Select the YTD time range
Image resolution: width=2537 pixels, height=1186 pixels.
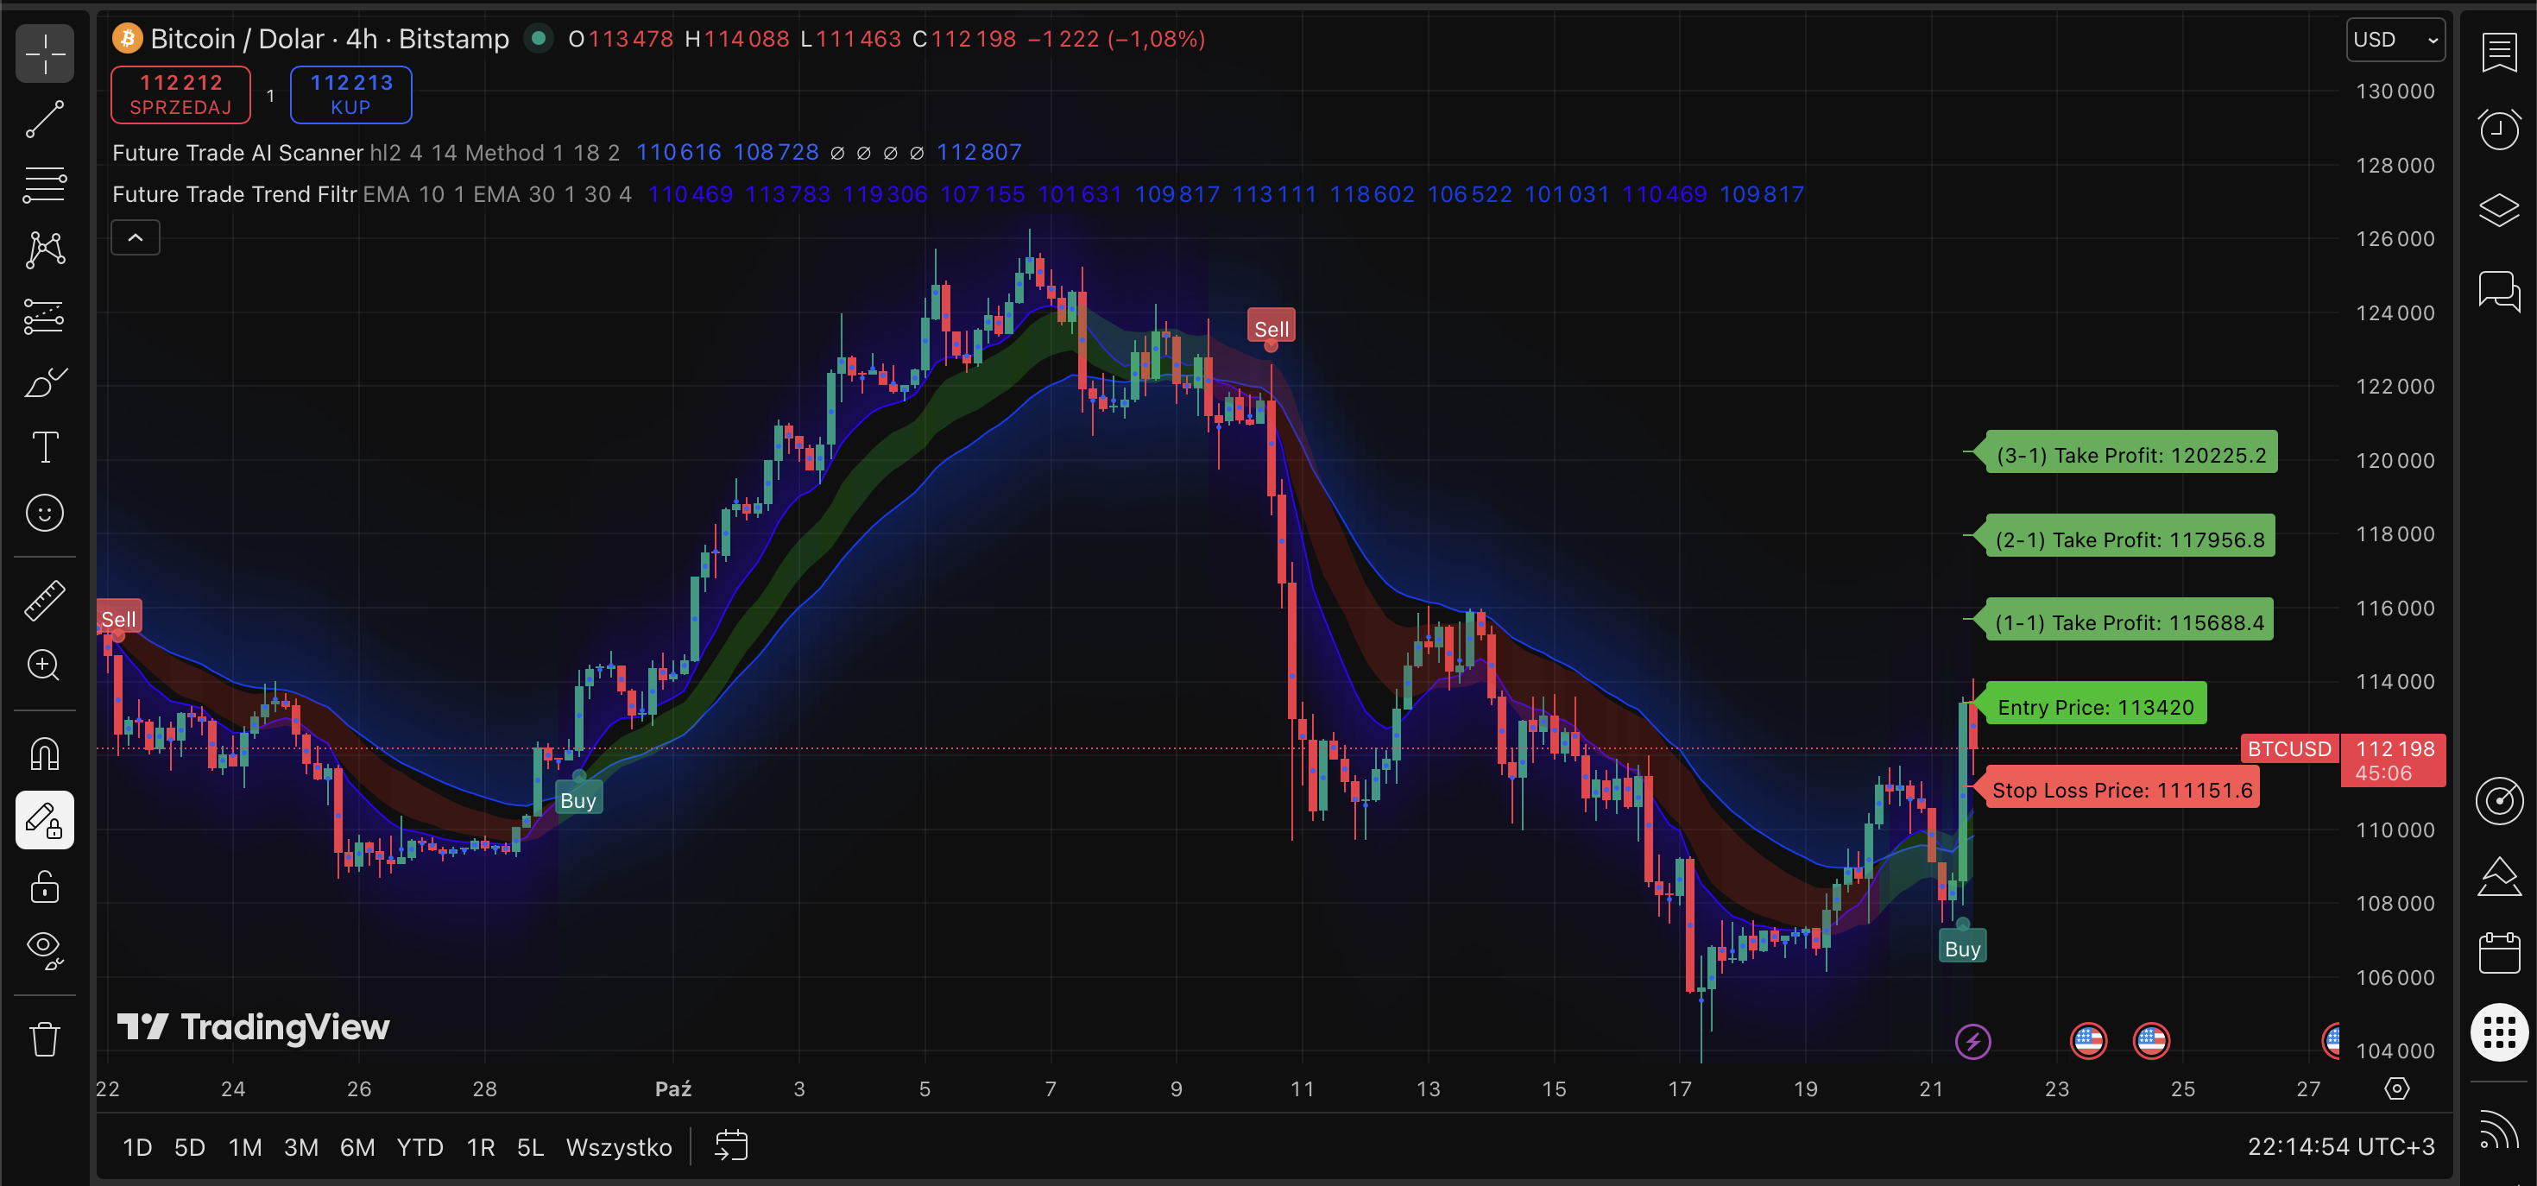pos(420,1146)
